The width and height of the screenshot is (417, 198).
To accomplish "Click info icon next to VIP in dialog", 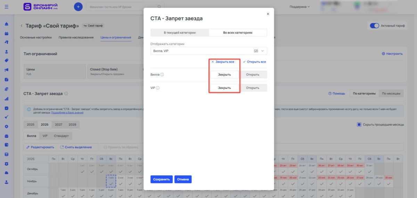I will point(158,88).
